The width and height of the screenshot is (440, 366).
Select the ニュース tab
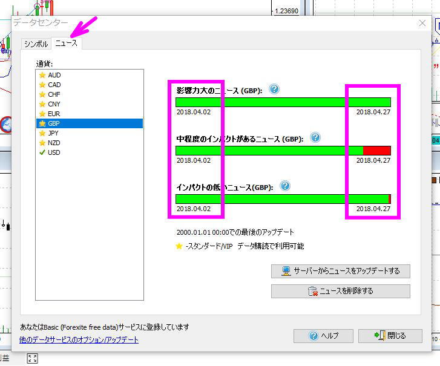(x=66, y=44)
